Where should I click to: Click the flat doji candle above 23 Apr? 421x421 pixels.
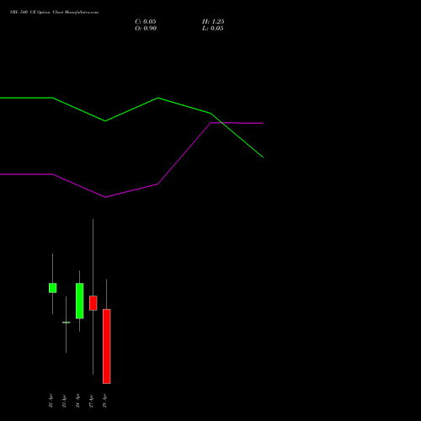67,322
